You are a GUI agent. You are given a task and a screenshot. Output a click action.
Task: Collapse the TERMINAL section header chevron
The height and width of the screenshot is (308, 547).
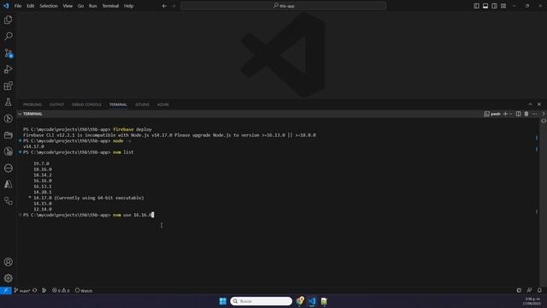(x=20, y=114)
